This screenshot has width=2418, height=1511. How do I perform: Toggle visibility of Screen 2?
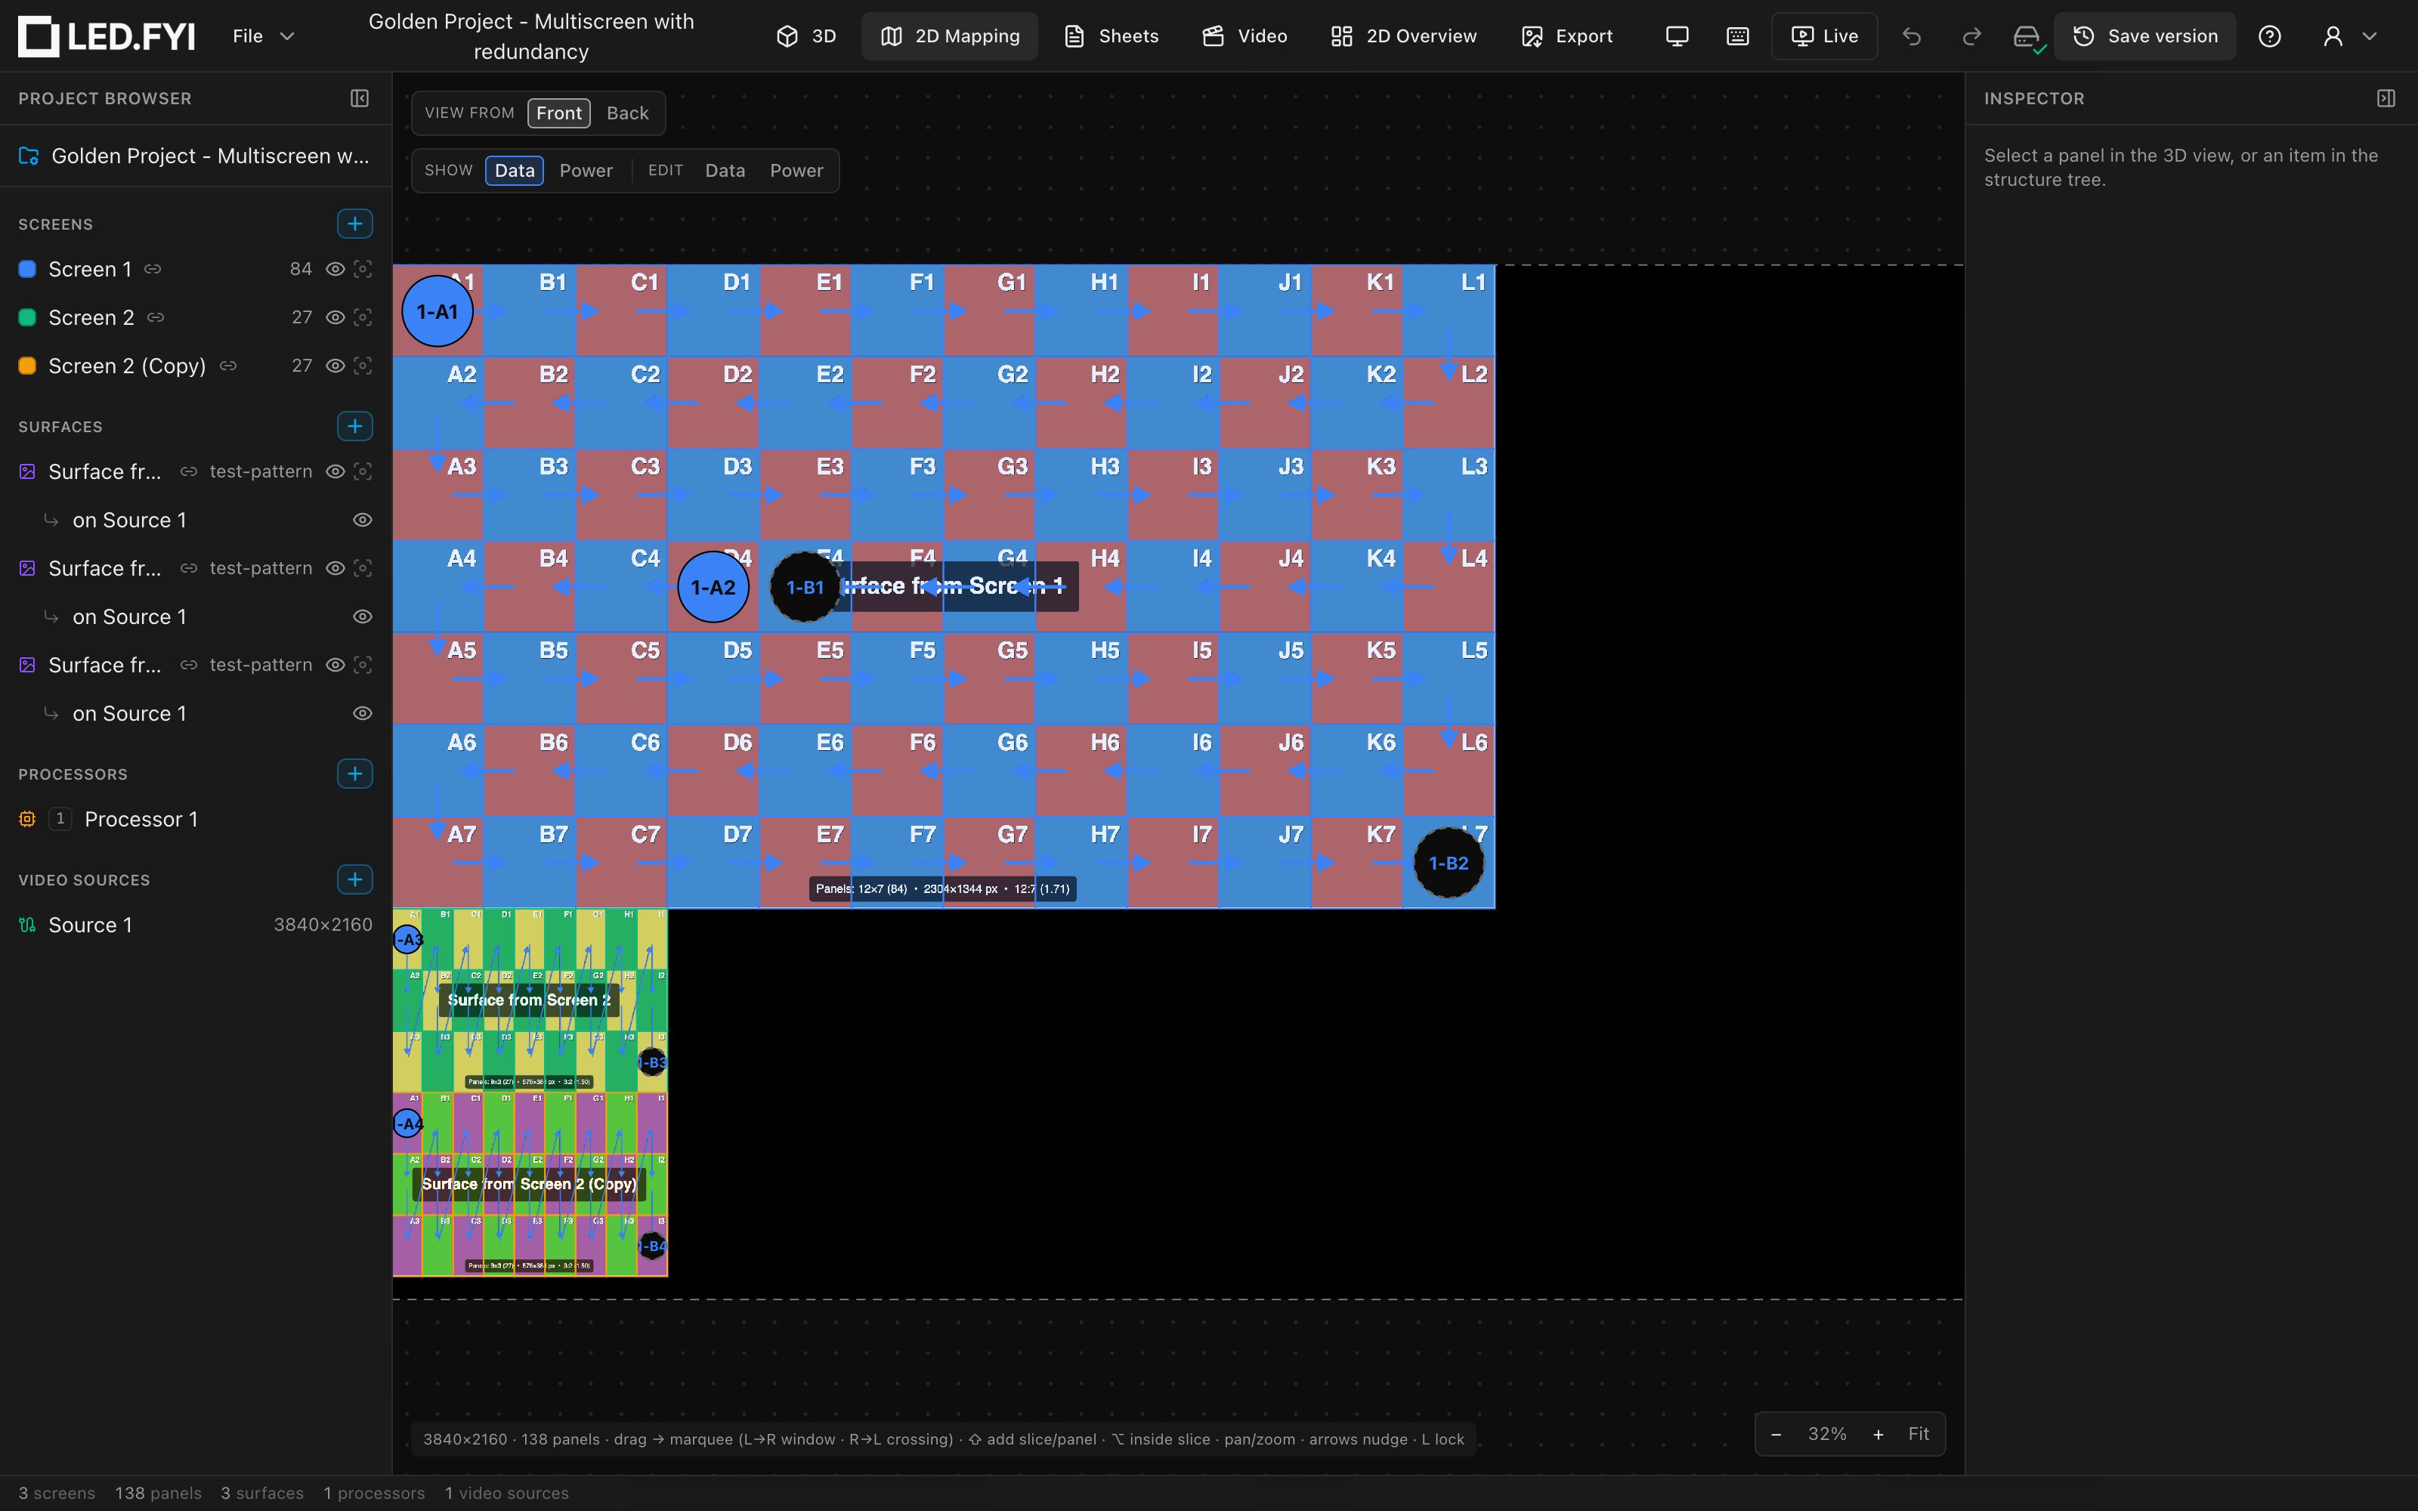pos(335,317)
